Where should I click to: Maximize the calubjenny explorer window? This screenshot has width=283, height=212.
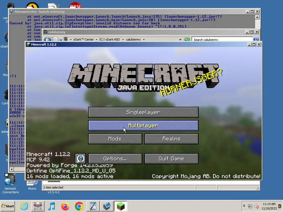click(x=252, y=32)
